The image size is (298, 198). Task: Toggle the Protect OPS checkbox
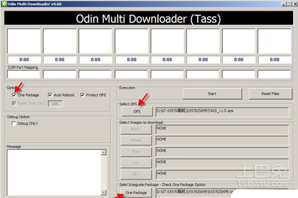(82, 95)
